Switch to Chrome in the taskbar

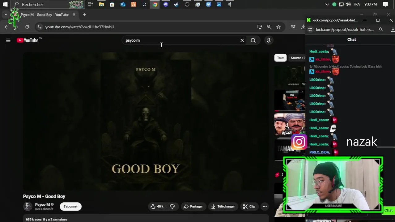coord(155,4)
